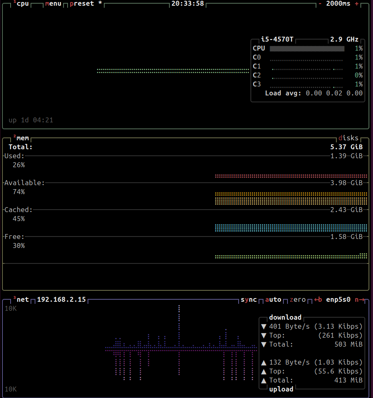Open the btop main menu
The width and height of the screenshot is (373, 398).
[x=53, y=4]
